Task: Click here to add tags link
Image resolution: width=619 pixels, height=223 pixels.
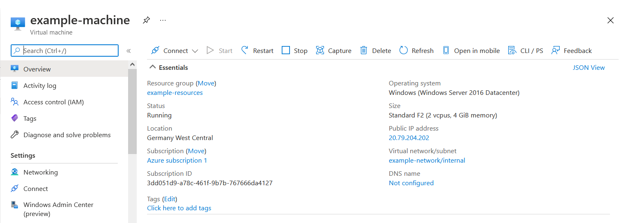Action: click(179, 208)
